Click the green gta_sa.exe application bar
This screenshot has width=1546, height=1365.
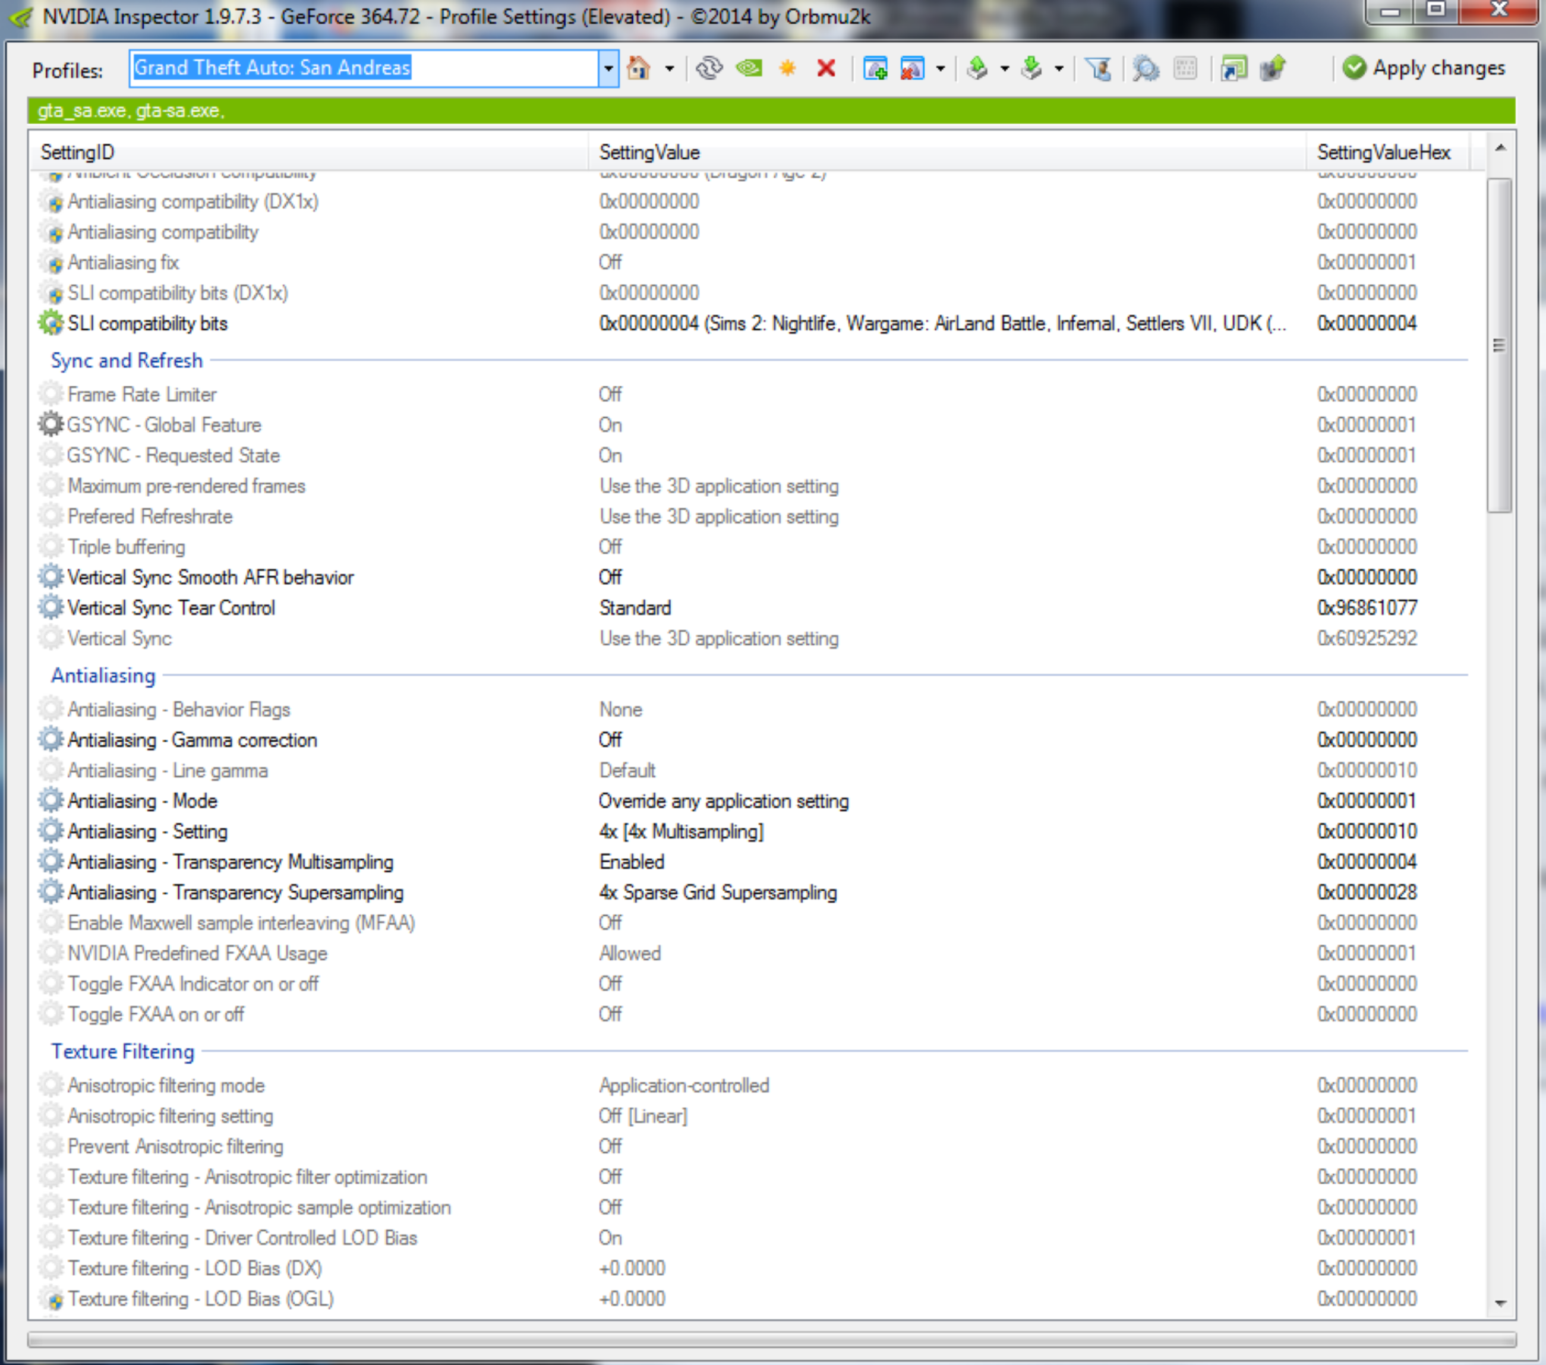pos(771,111)
